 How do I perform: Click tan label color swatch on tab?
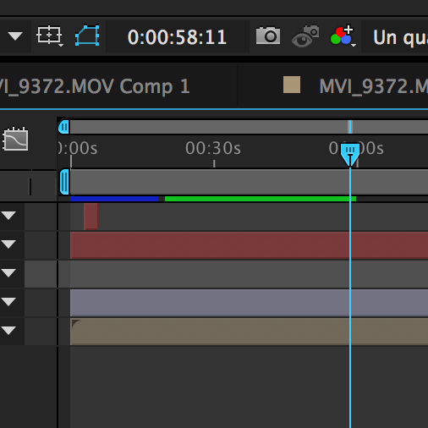(292, 85)
